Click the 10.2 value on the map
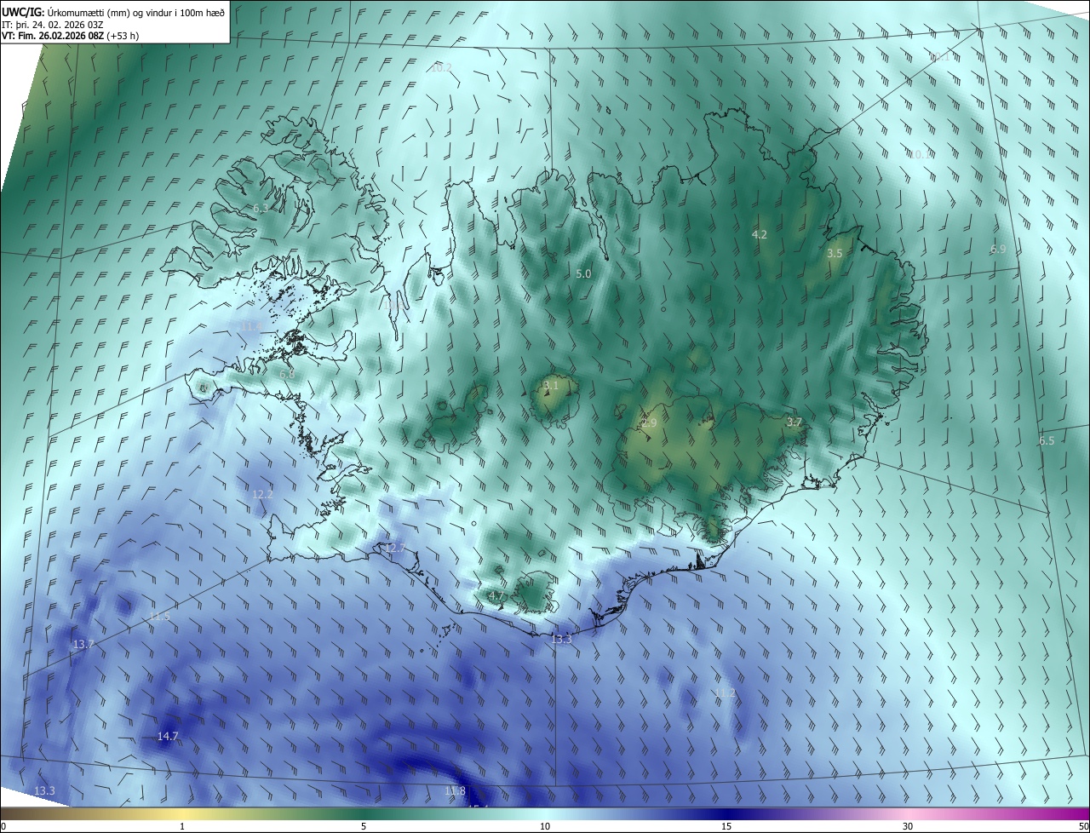1090x833 pixels. (x=441, y=67)
